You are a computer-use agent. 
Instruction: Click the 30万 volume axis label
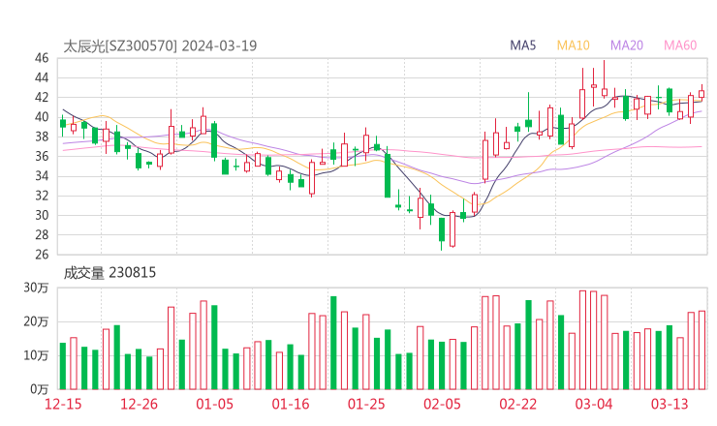pyautogui.click(x=36, y=288)
